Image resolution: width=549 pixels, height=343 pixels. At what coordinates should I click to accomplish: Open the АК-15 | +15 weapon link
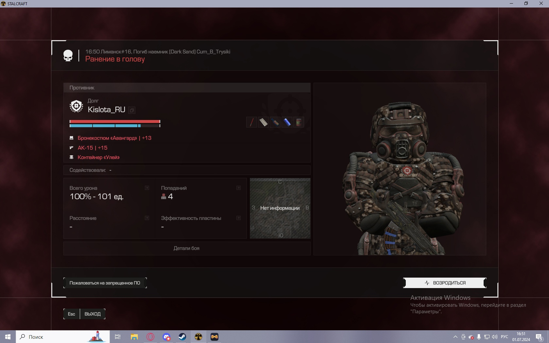coord(93,148)
